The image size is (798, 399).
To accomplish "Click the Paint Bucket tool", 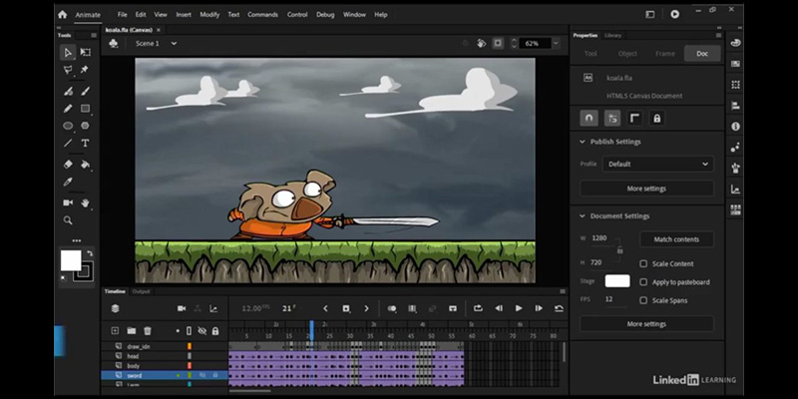I will click(x=86, y=164).
